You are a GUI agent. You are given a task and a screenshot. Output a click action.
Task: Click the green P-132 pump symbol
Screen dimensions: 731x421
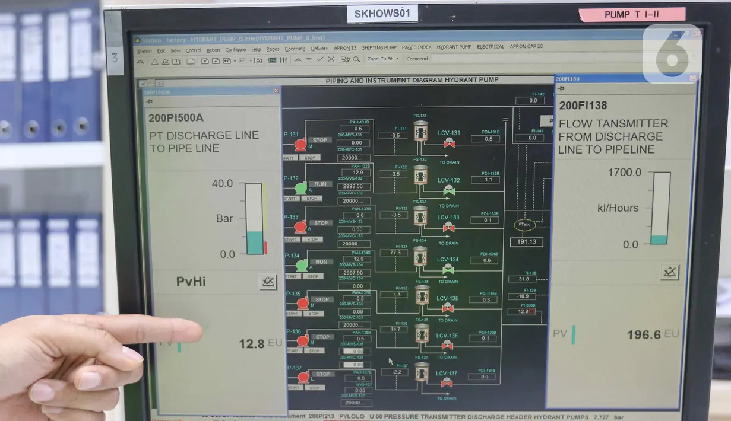(301, 188)
